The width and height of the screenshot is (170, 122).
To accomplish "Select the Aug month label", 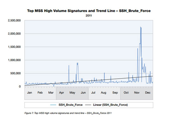I will 104,93.
